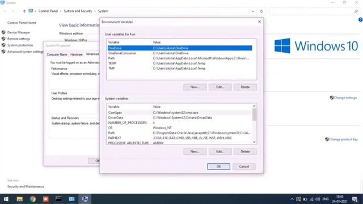Click Edit button under system variables
This screenshot has width=363, height=204.
point(220,151)
